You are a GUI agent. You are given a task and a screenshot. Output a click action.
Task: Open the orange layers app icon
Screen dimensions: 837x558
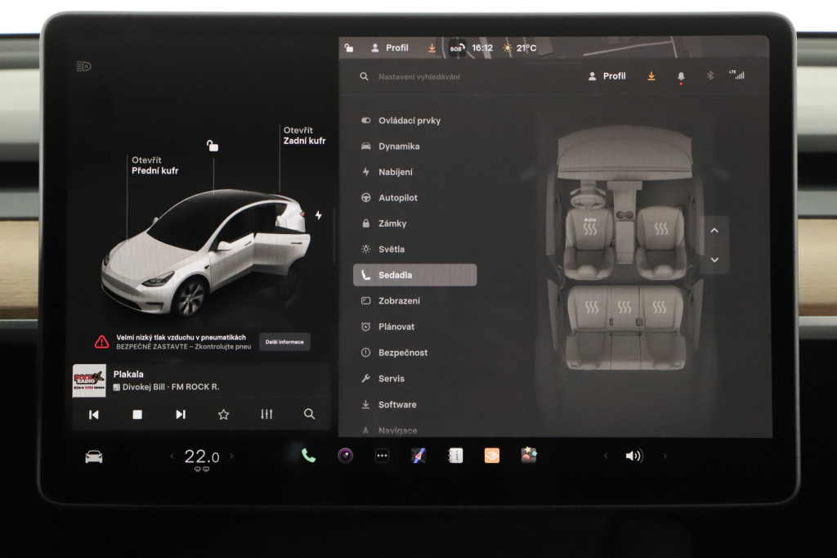click(x=491, y=456)
